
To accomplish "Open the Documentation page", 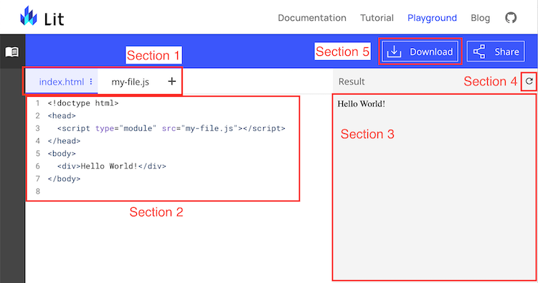I will [312, 18].
